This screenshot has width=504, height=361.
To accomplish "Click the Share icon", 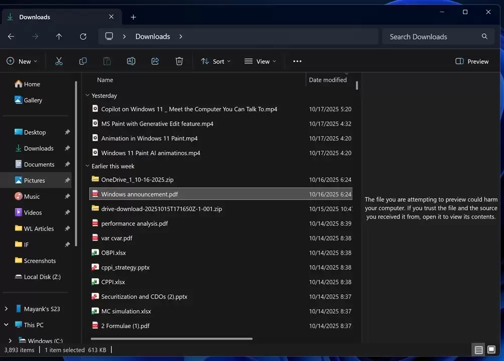I will [x=155, y=61].
